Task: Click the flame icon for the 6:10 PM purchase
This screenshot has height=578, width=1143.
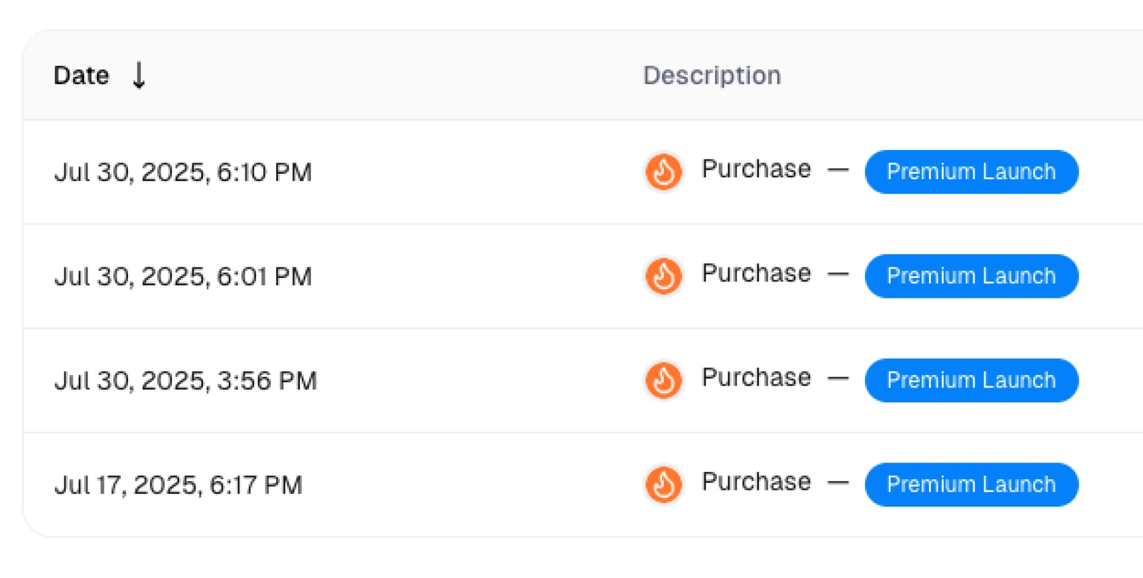Action: click(x=664, y=172)
